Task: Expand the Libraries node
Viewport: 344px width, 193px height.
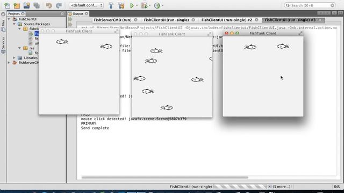Action: pos(15,58)
